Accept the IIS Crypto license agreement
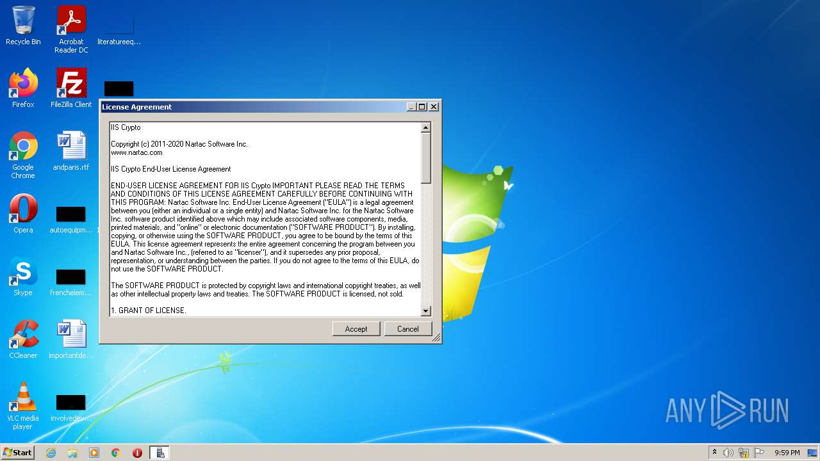The height and width of the screenshot is (461, 820). pos(356,328)
